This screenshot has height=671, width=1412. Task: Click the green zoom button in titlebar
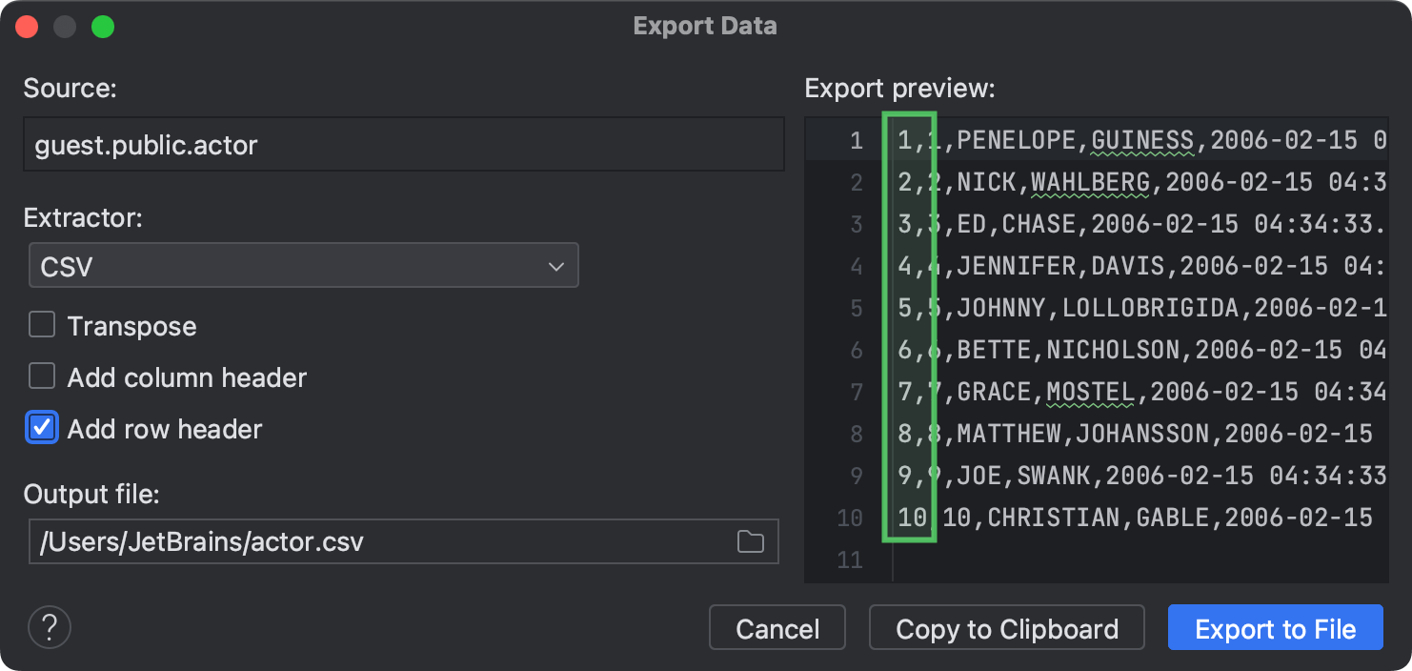103,26
